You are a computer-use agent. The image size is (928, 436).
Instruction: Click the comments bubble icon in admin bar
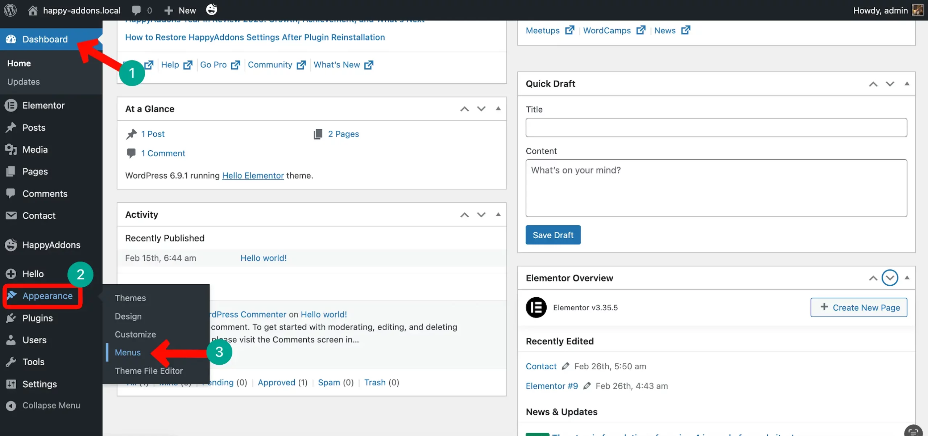[136, 10]
